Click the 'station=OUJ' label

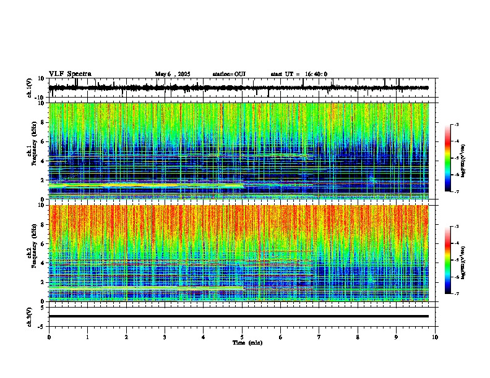coord(229,74)
